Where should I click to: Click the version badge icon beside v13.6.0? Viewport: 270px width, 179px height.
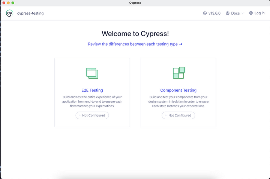point(205,13)
